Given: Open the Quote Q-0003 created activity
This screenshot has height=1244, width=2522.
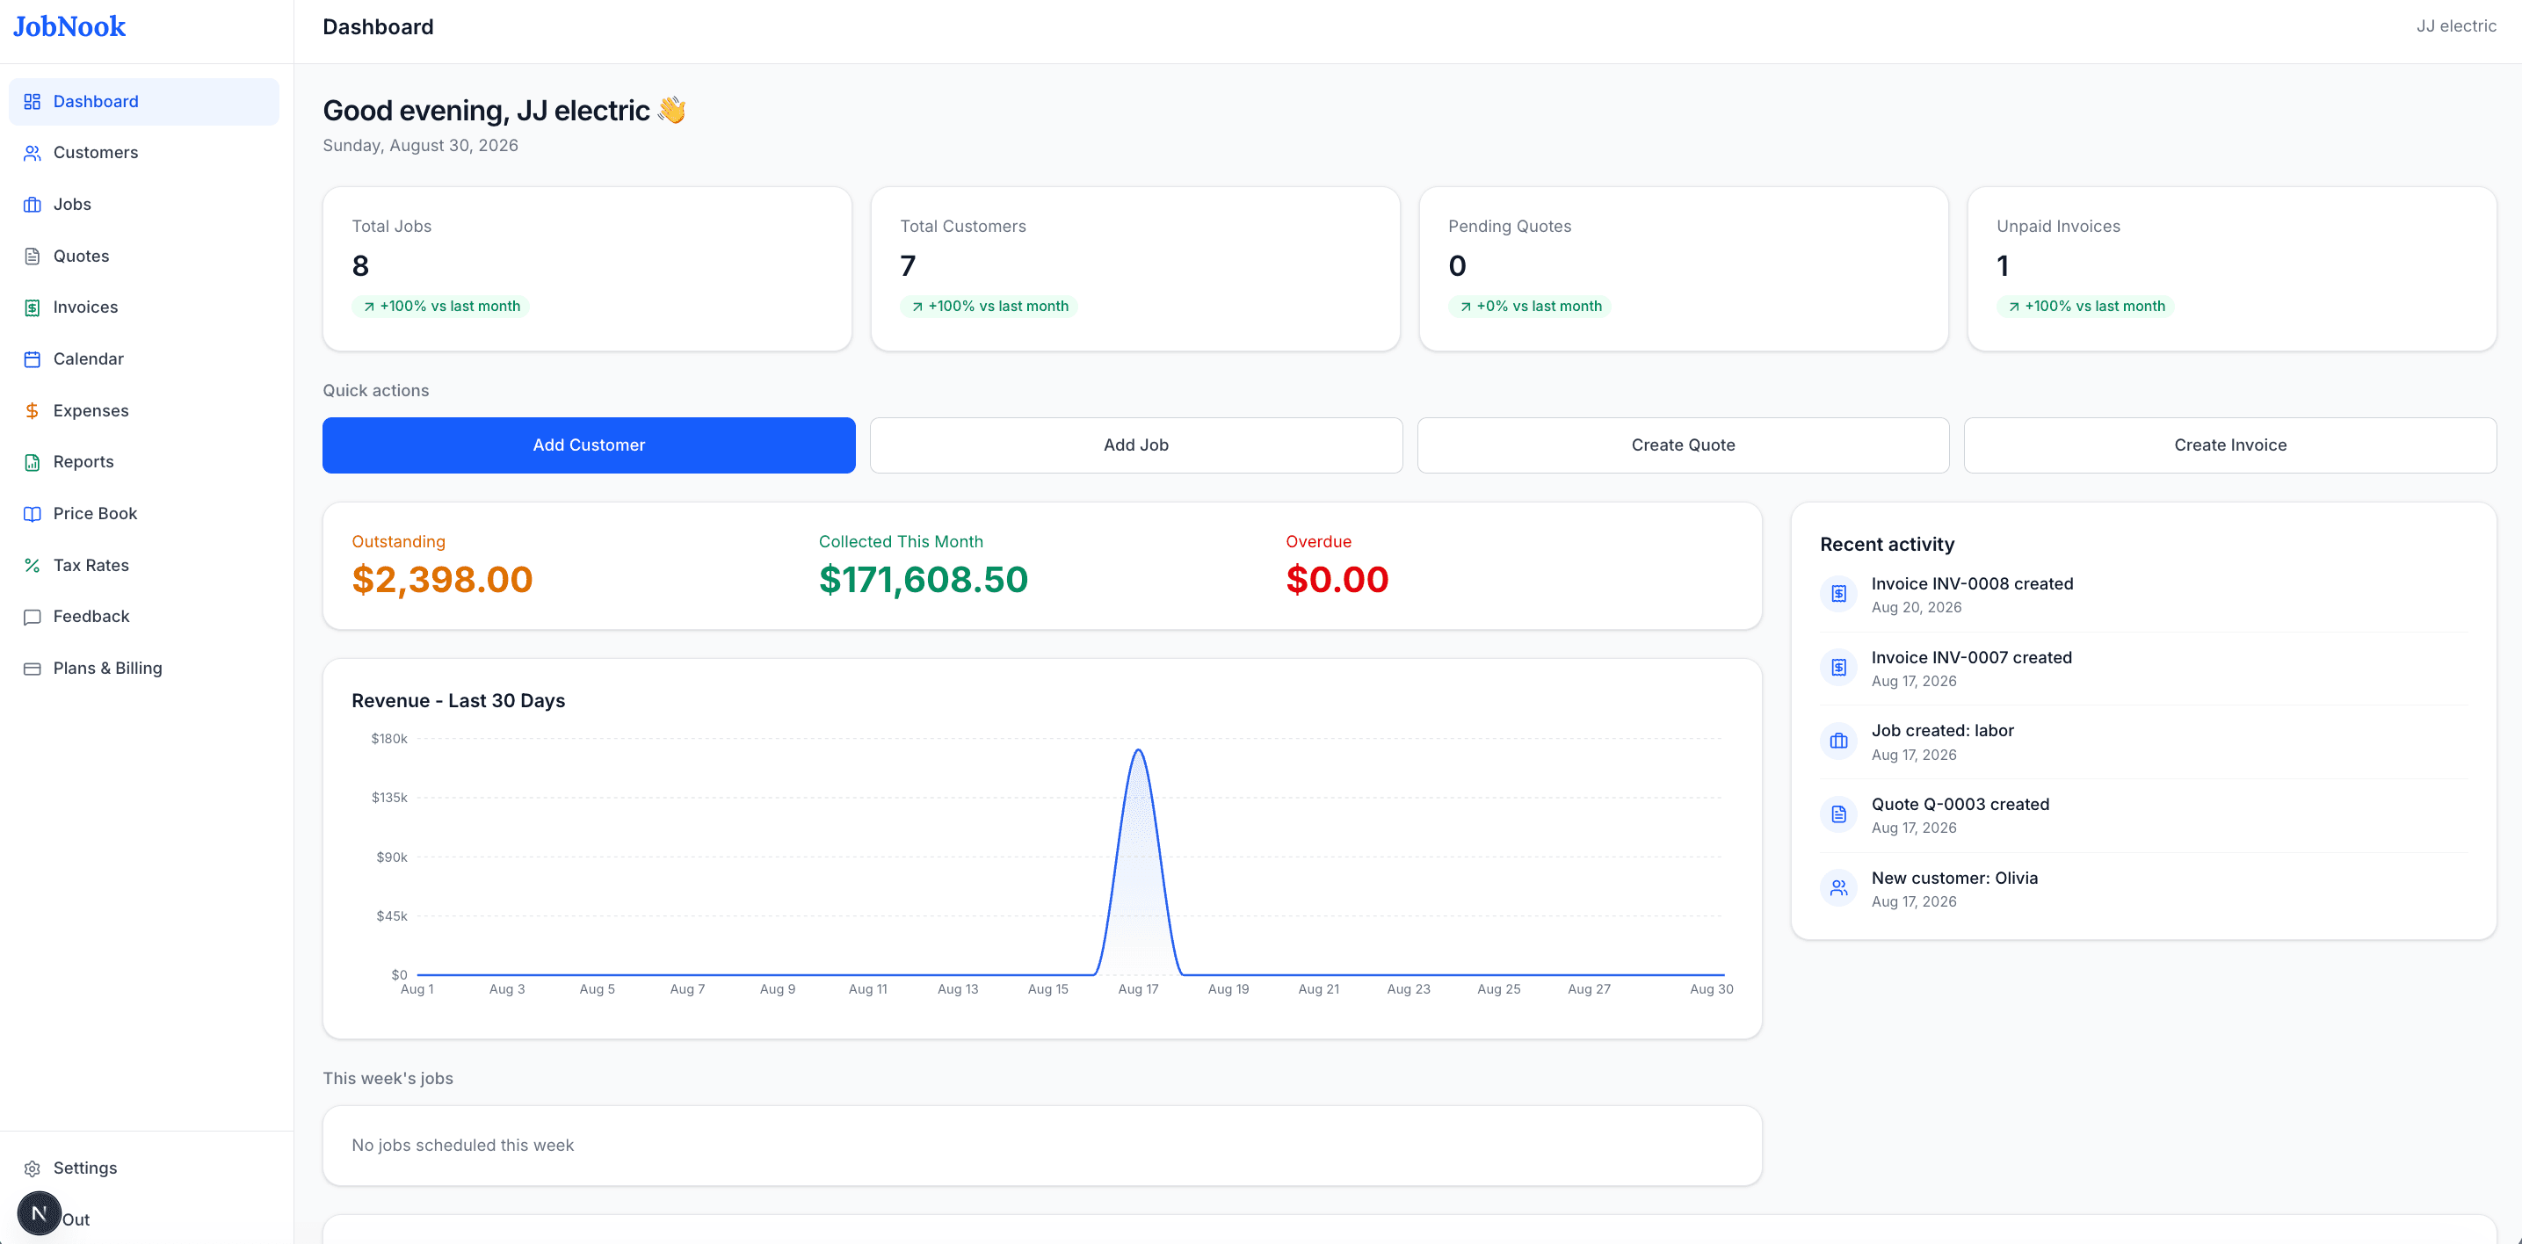Looking at the screenshot, I should pos(2142,815).
